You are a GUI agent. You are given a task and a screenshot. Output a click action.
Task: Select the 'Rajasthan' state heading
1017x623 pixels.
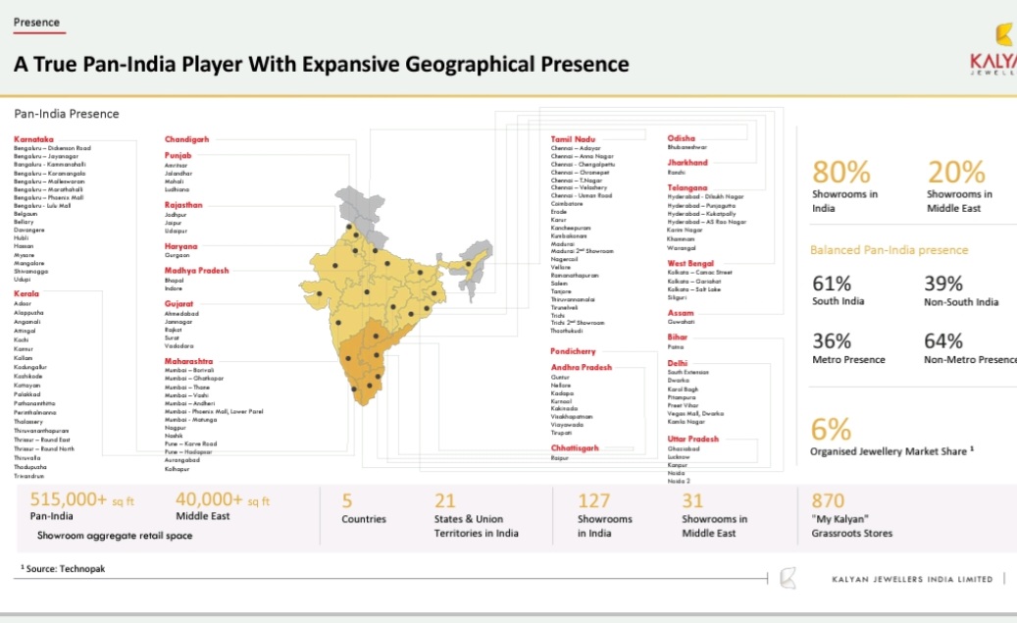183,205
